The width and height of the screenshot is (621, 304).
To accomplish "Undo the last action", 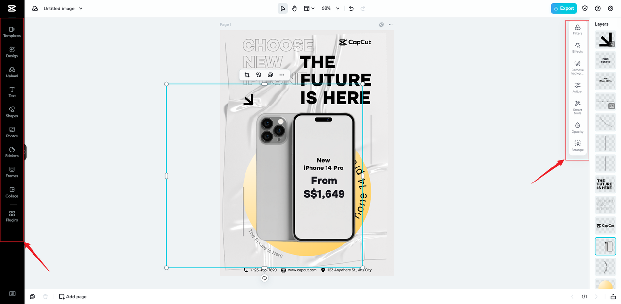I will [x=351, y=8].
